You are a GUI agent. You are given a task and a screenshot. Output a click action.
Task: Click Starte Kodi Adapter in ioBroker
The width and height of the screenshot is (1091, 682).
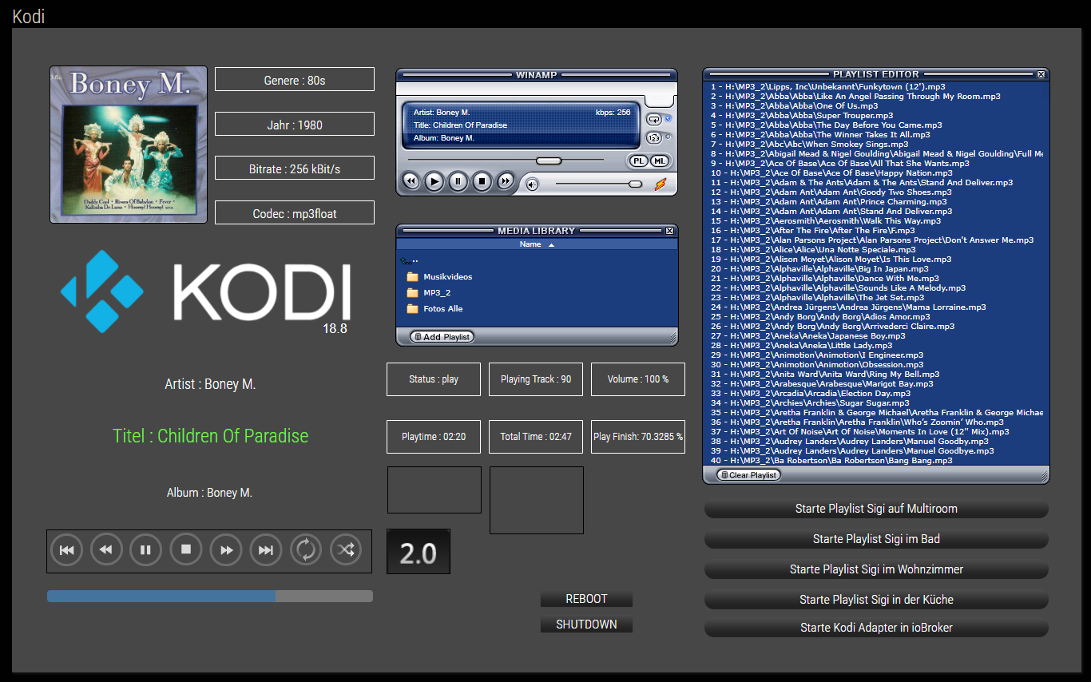point(876,628)
